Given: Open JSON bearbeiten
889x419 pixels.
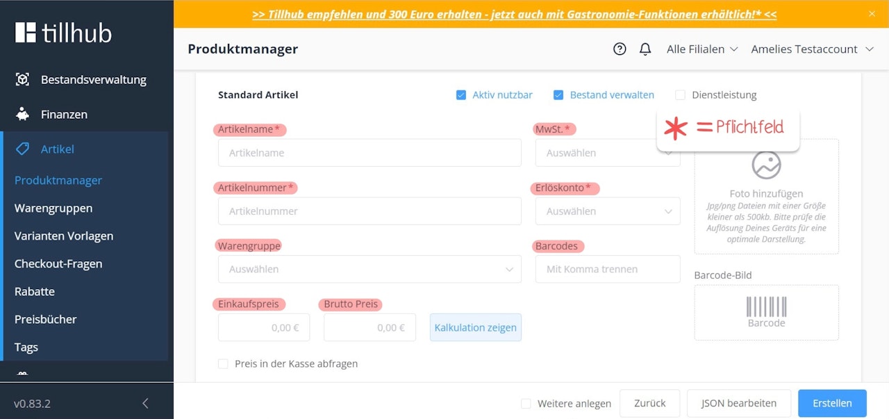Looking at the screenshot, I should 738,403.
